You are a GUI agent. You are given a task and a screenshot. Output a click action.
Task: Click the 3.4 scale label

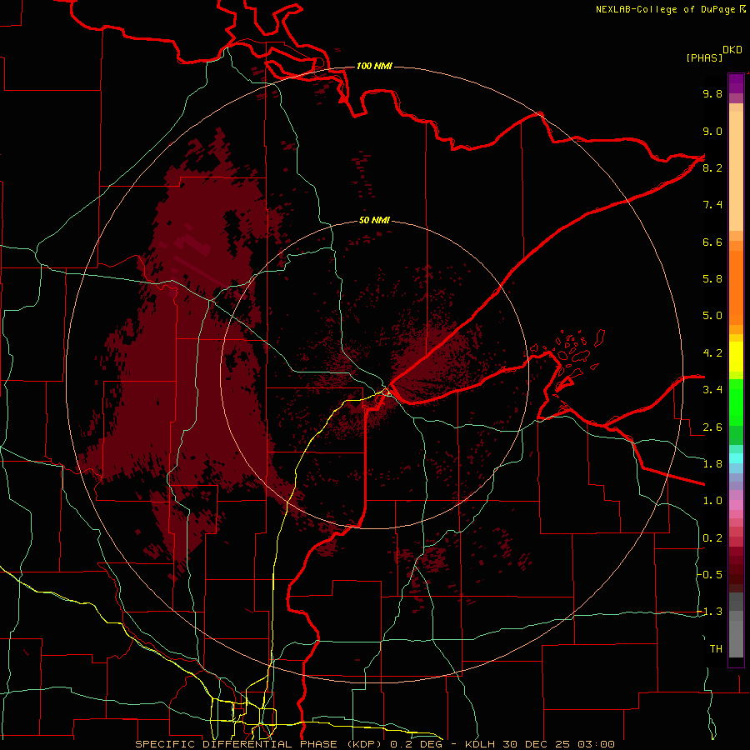[x=712, y=390]
